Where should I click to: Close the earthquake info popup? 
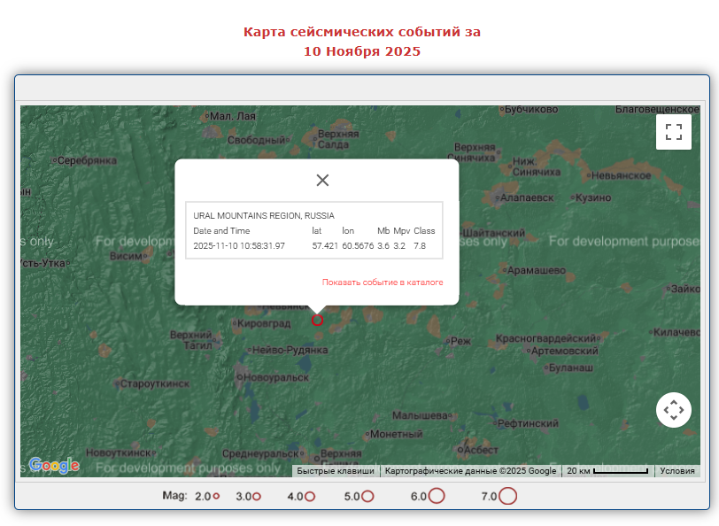(322, 181)
